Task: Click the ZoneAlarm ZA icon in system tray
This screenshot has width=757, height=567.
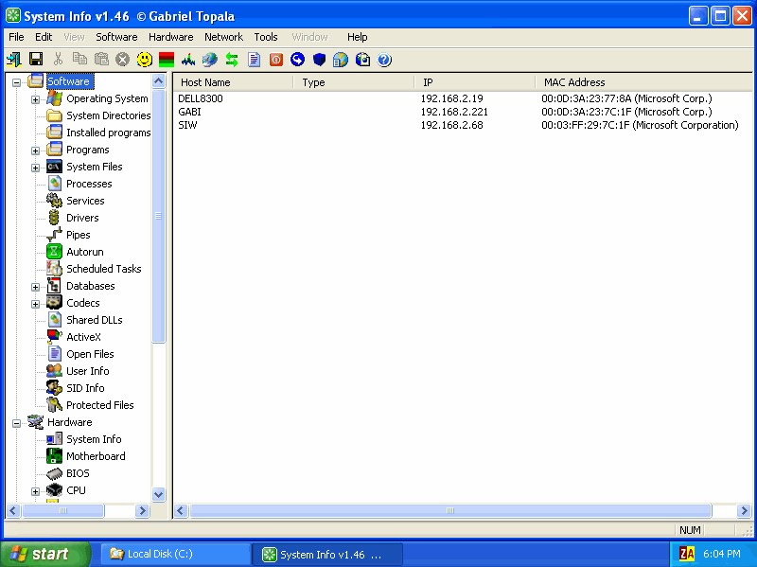Action: pos(688,554)
